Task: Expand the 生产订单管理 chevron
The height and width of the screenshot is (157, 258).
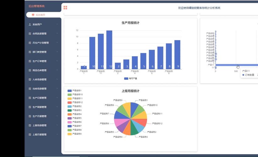Action: [57, 61]
